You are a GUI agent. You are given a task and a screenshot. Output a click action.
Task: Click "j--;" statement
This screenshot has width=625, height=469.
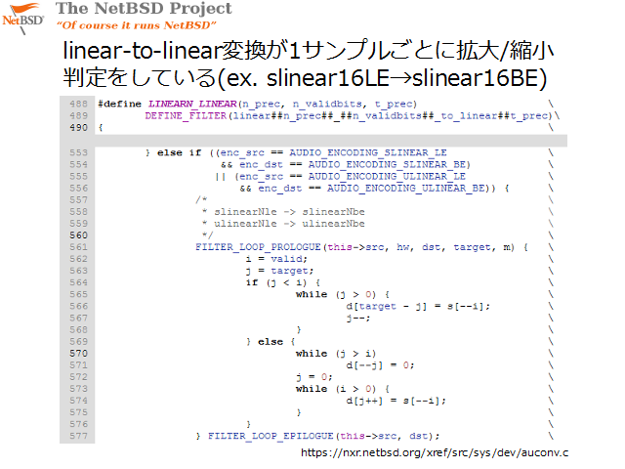[x=358, y=319]
